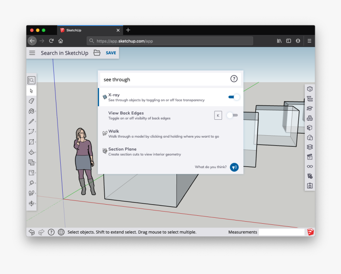The width and height of the screenshot is (341, 274).
Task: Click the browser home button
Action: (x=61, y=41)
